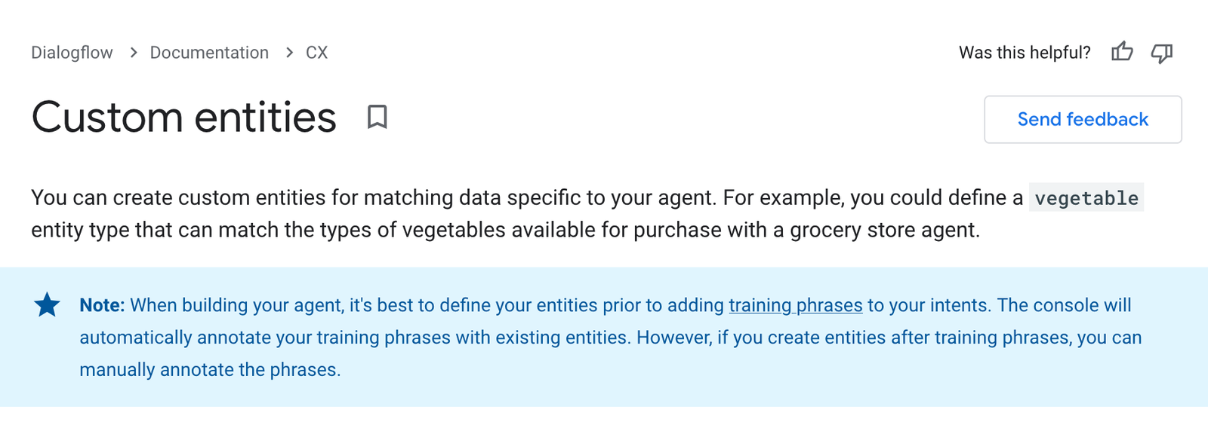Image resolution: width=1208 pixels, height=431 pixels.
Task: Click the text 'grocery store agent'
Action: coord(883,230)
